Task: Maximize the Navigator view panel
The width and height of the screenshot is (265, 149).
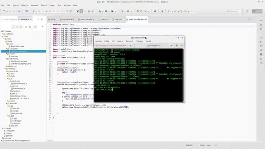Action: [42, 19]
